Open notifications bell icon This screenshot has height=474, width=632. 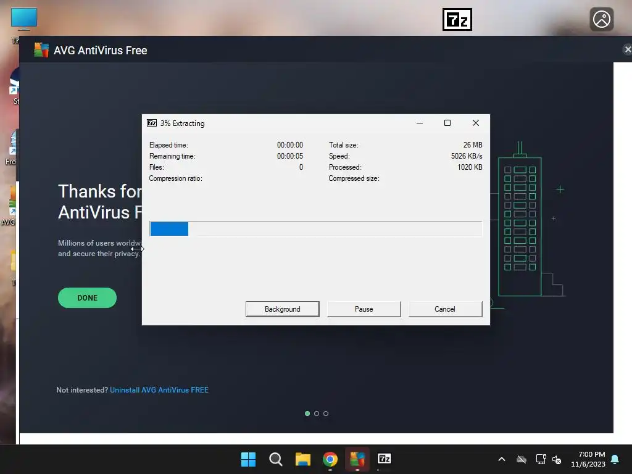615,459
